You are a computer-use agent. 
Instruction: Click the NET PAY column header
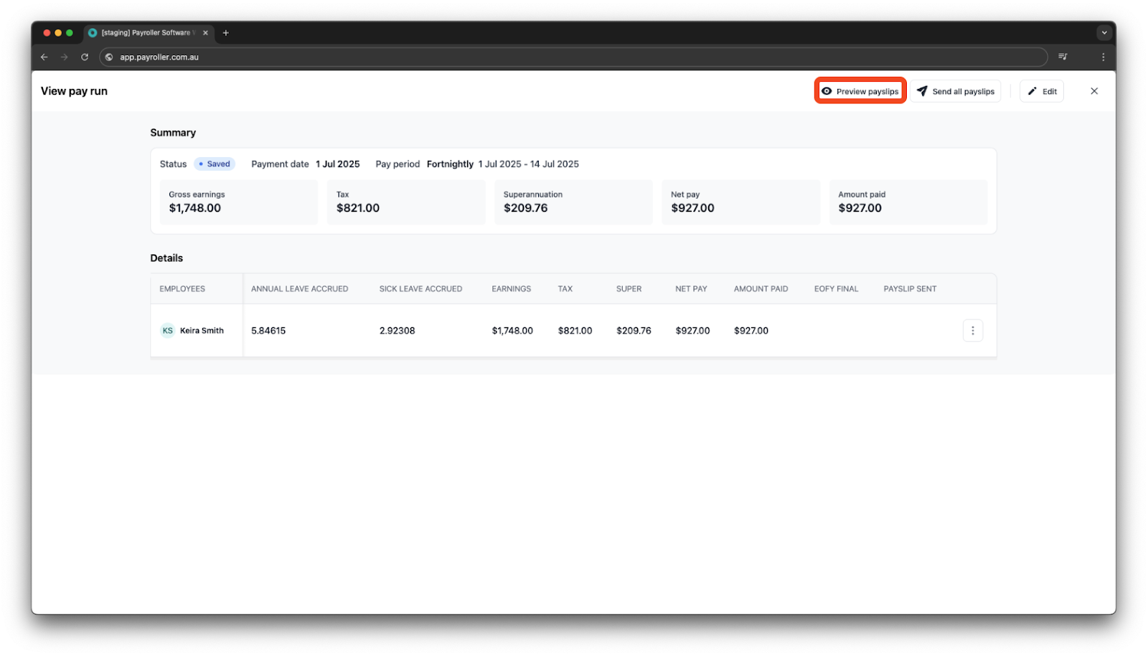[x=691, y=289]
